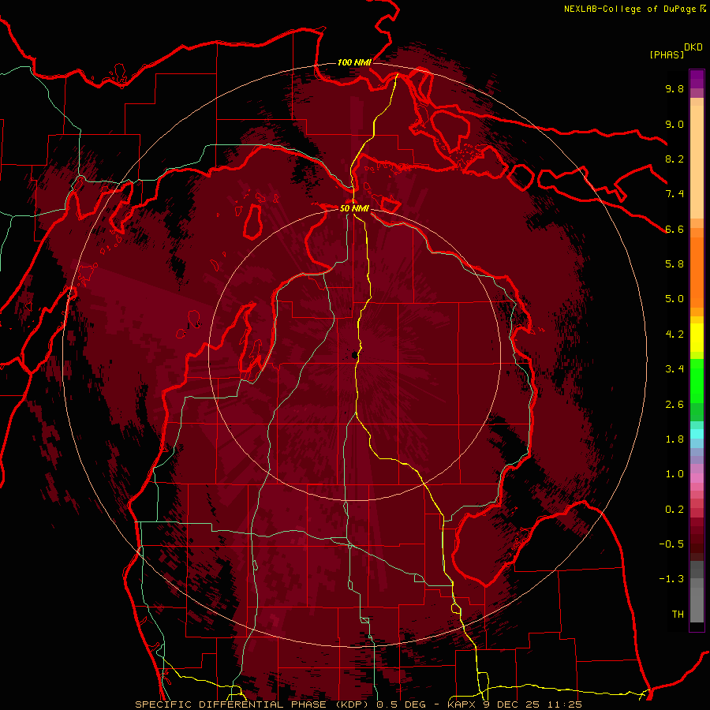Click the 1.8 legend value
This screenshot has height=710, width=710.
[x=674, y=439]
